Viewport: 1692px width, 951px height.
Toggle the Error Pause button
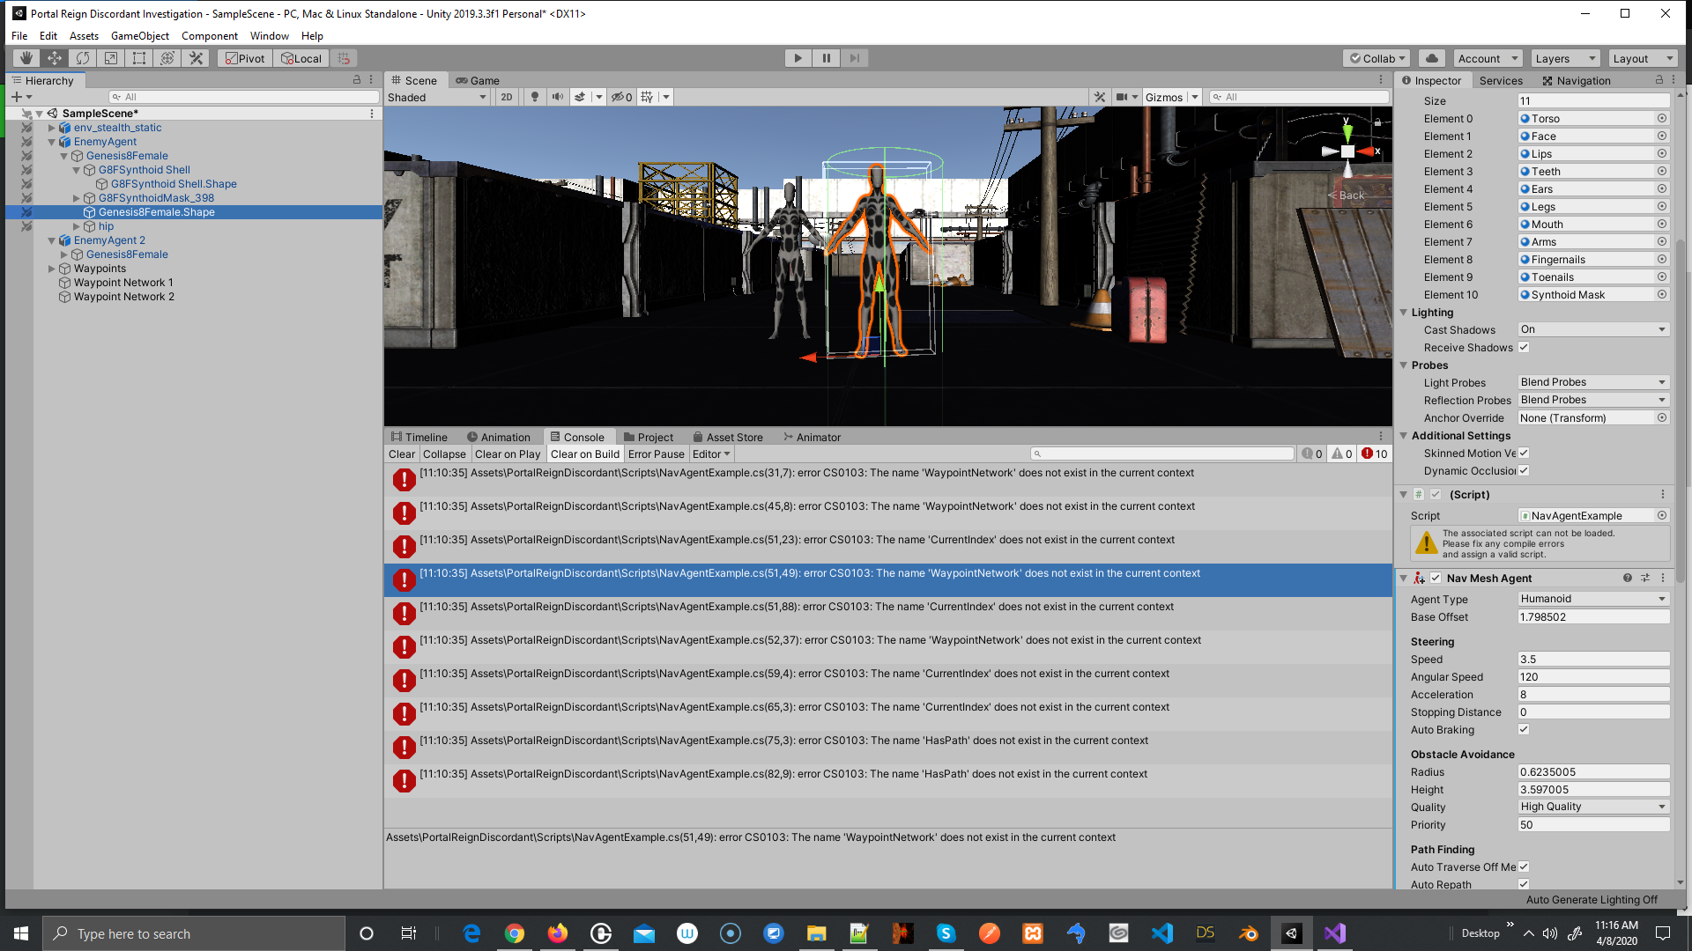pos(656,453)
